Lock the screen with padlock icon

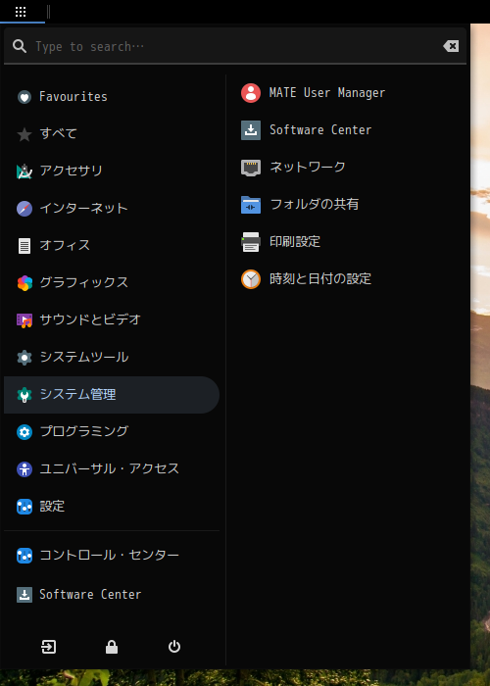tap(112, 647)
